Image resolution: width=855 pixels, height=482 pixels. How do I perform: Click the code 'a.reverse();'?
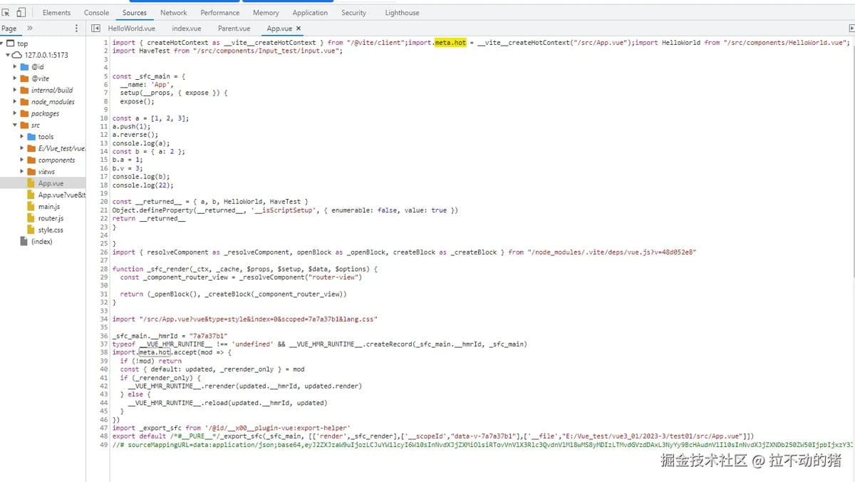pos(135,135)
